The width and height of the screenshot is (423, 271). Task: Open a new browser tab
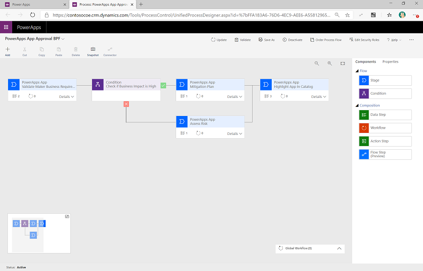141,4
